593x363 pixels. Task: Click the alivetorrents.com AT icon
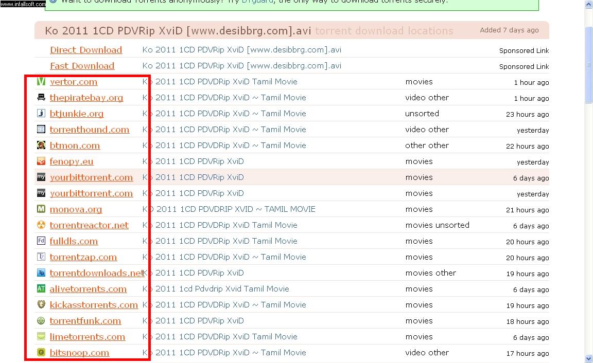(x=41, y=288)
